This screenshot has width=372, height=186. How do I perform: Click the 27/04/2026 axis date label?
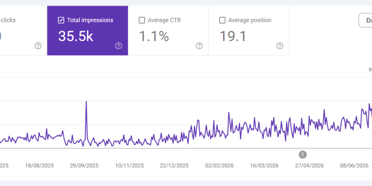click(309, 166)
